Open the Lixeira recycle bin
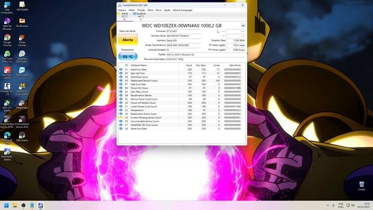Viewport: 373px width, 210px height. [x=361, y=186]
